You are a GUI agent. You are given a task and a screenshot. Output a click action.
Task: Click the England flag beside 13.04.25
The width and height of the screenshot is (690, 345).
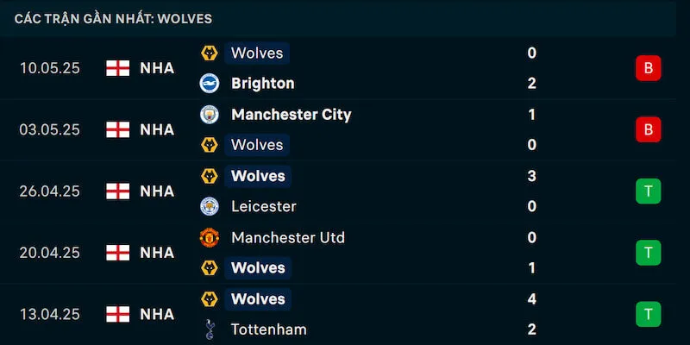118,314
